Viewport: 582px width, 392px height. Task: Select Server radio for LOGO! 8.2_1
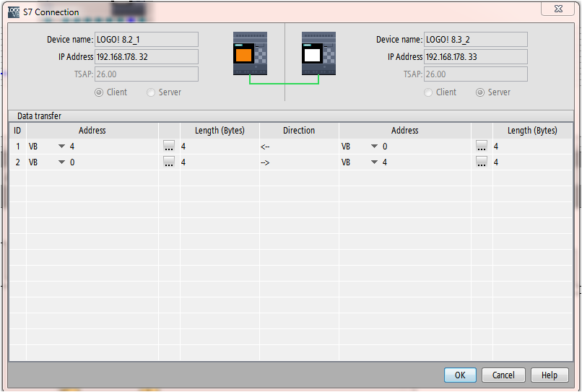click(x=151, y=92)
